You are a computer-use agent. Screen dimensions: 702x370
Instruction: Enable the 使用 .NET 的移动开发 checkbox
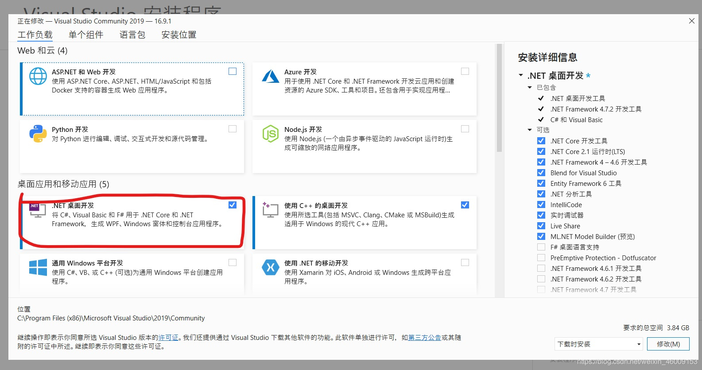pyautogui.click(x=465, y=262)
